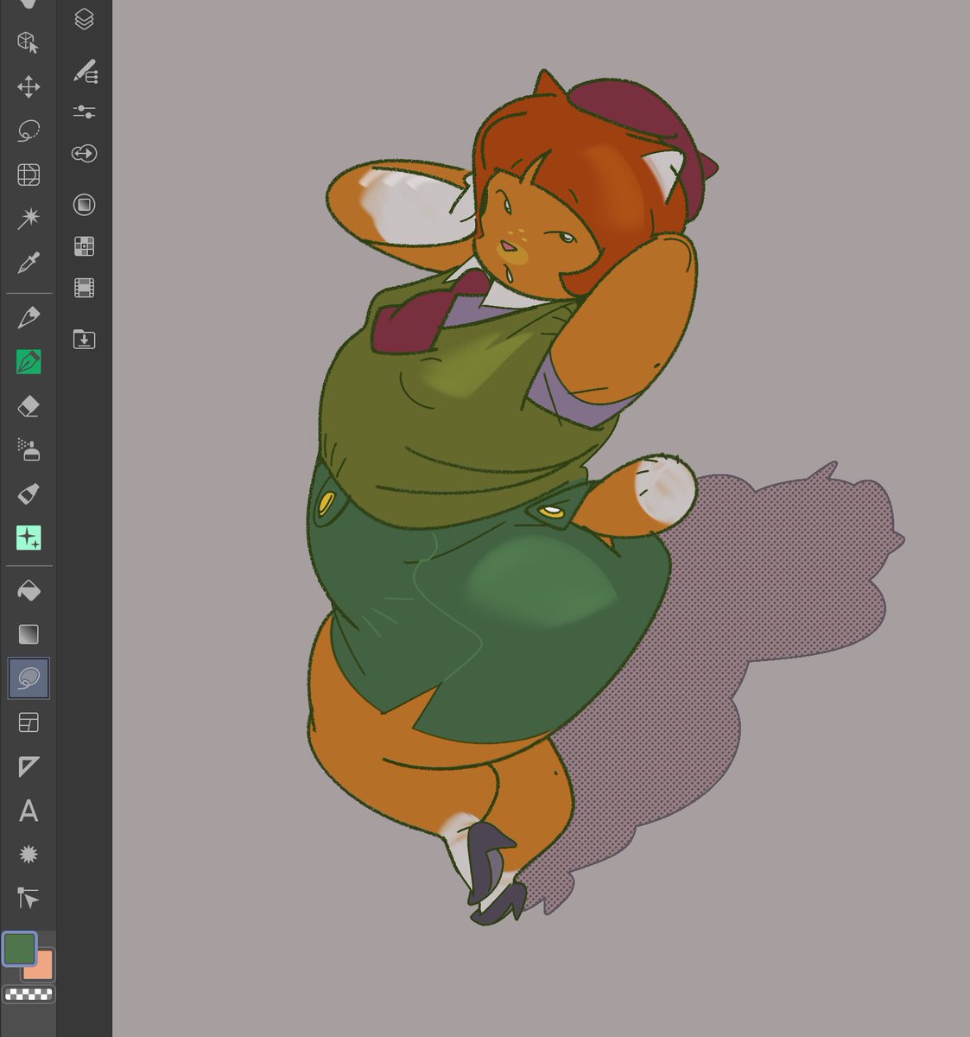This screenshot has height=1037, width=970.
Task: Select the Text tool with letter A
Action: coord(29,811)
